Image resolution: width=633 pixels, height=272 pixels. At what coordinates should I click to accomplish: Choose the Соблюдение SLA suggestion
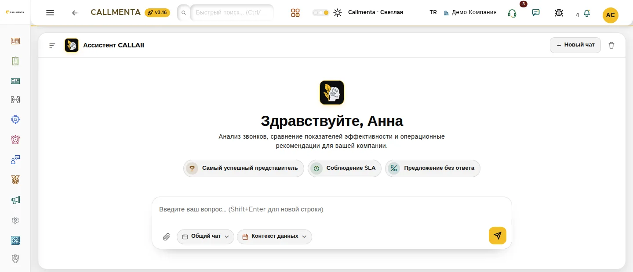(345, 168)
